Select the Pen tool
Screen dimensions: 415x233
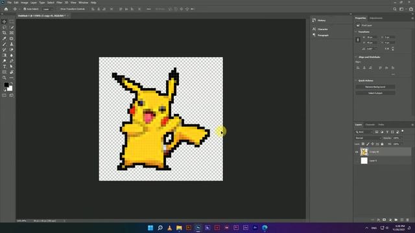pyautogui.click(x=12, y=61)
